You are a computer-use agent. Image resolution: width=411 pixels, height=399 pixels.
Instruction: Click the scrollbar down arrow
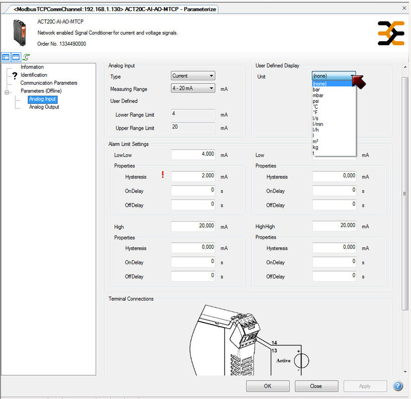(405, 372)
